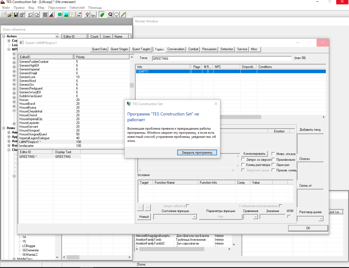This screenshot has width=349, height=268.
Task: Open Script Editor pencil icon
Action: [123, 15]
